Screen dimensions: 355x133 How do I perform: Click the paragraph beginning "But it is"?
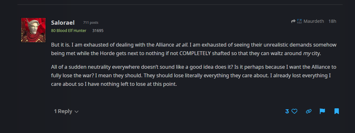point(194,49)
